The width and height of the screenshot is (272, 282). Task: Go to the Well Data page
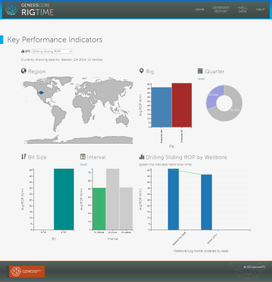pos(242,9)
